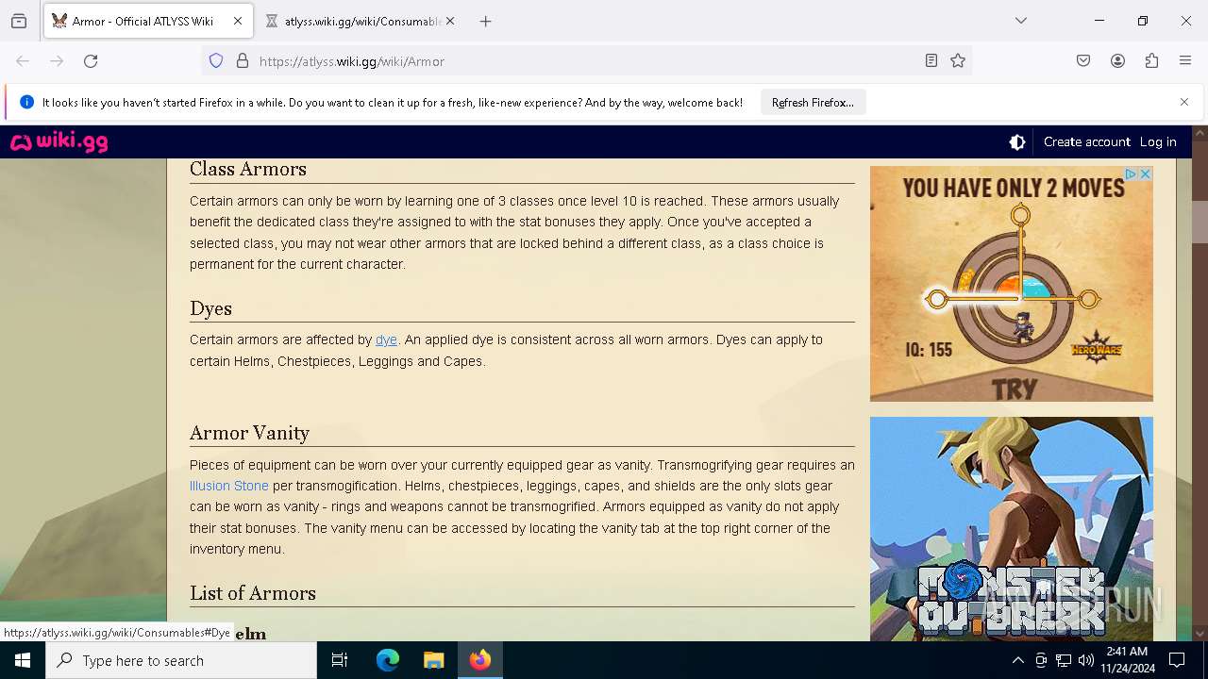Open Firefox recent browsing view icon
This screenshot has width=1208, height=679.
point(19,21)
